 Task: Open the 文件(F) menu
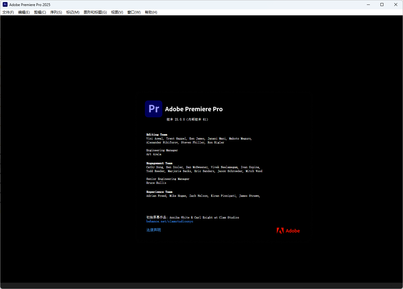(8, 12)
